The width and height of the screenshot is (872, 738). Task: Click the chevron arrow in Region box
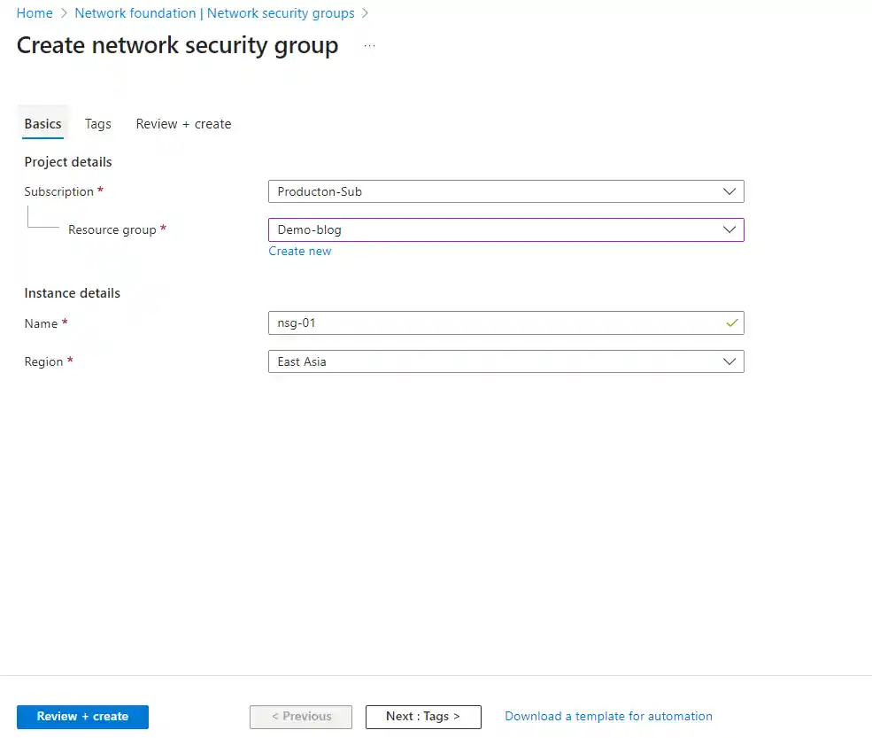(729, 361)
